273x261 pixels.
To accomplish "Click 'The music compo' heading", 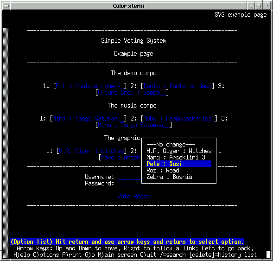I will [x=132, y=106].
